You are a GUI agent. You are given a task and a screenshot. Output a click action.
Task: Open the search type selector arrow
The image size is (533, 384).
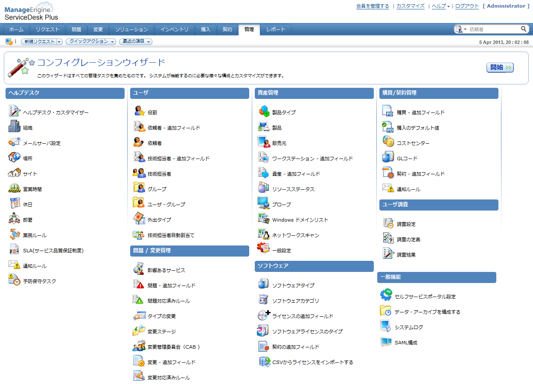(465, 29)
